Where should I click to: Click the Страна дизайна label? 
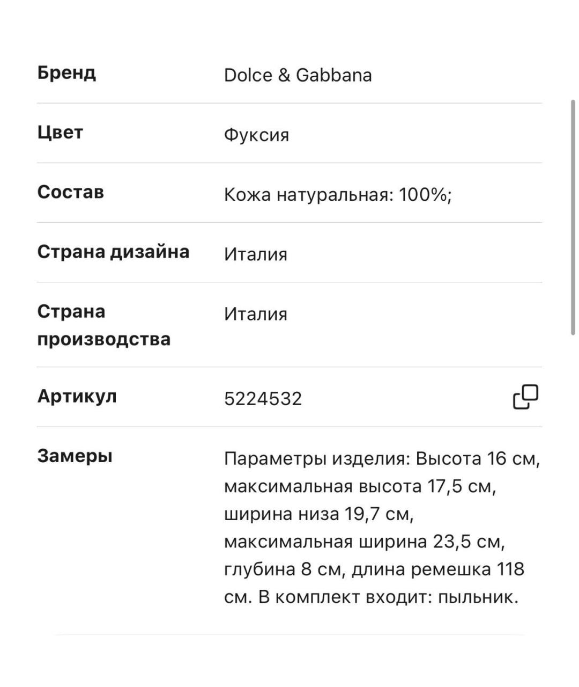(113, 252)
